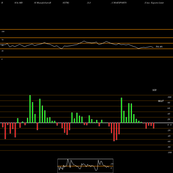Click the tallest green MR histogram bar

[30, 109]
